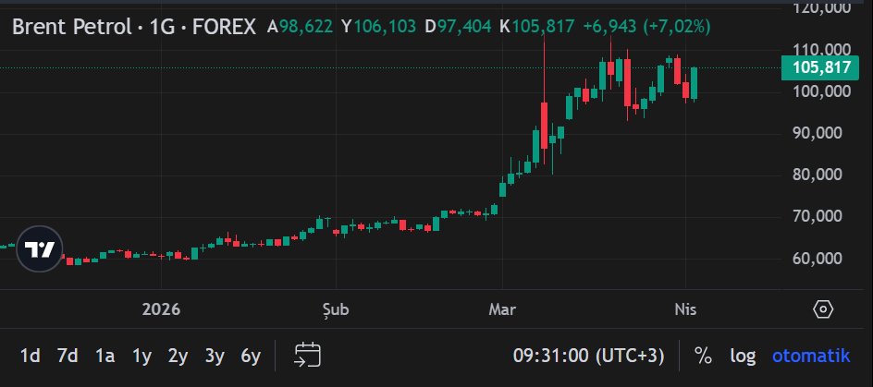Pick the 6y time range
This screenshot has width=873, height=387.
(251, 356)
